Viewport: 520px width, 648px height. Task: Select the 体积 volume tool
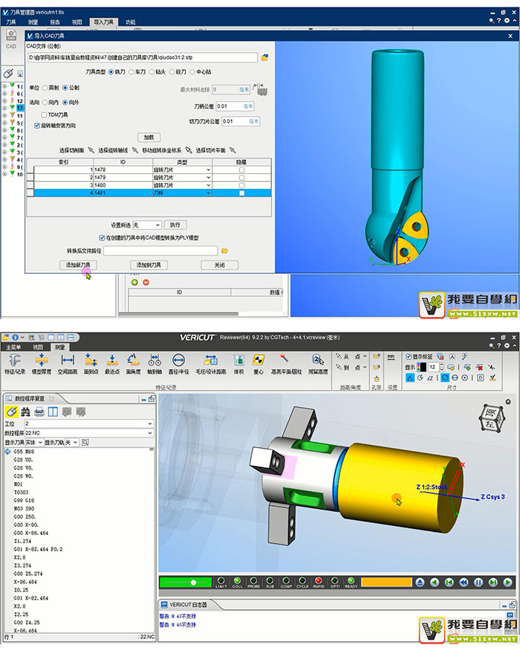point(238,364)
